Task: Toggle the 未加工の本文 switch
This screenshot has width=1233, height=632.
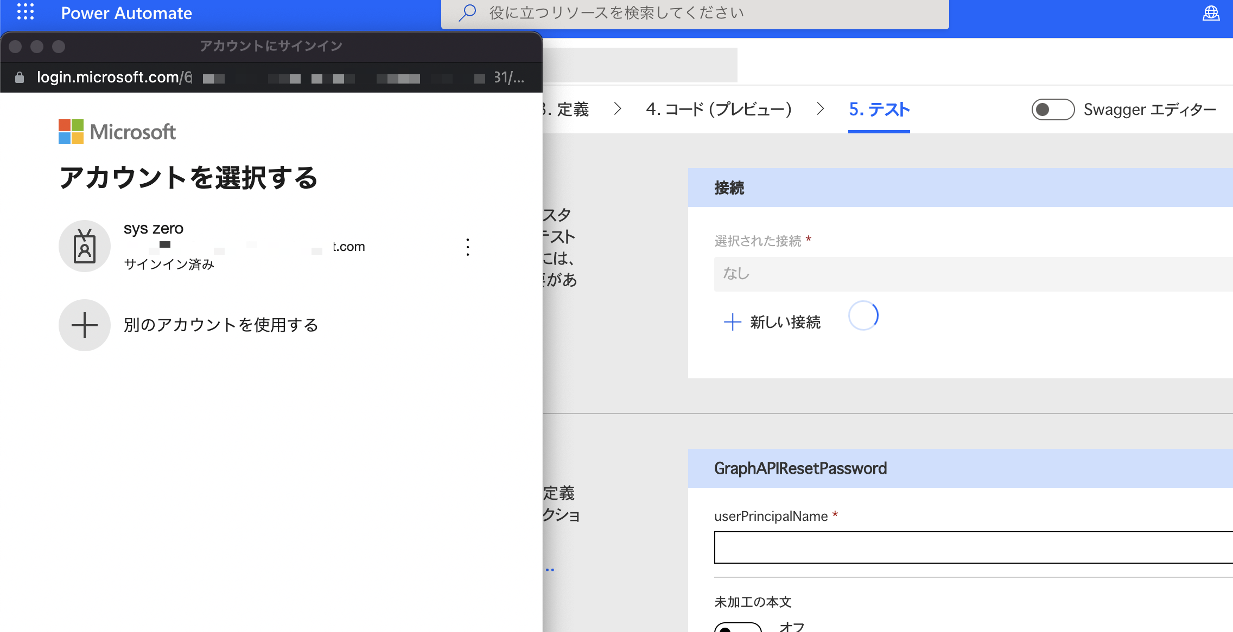Action: pyautogui.click(x=738, y=628)
